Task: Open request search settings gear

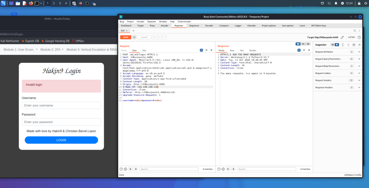Action: pyautogui.click(x=125, y=169)
